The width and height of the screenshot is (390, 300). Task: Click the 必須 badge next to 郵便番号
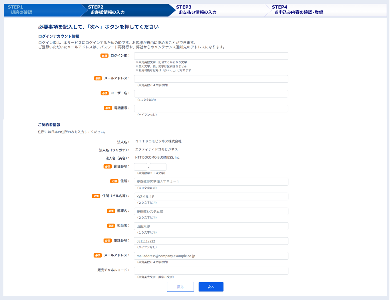(108, 166)
